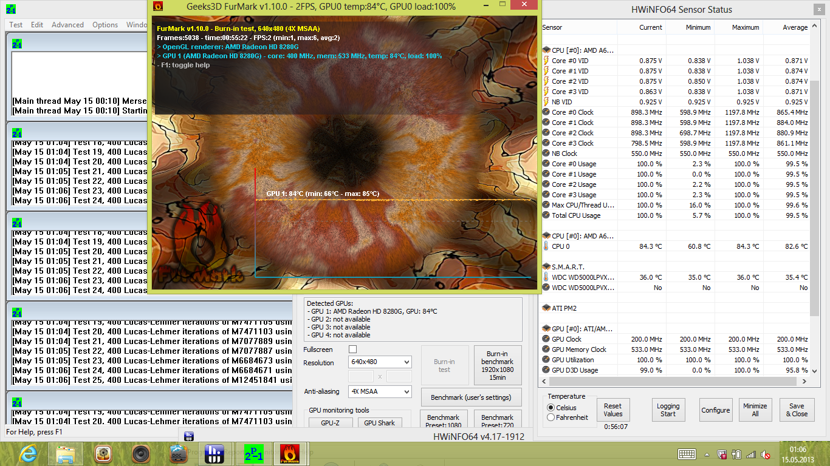Open the on-screen keyboard from the tray
The width and height of the screenshot is (830, 466).
[x=687, y=454]
